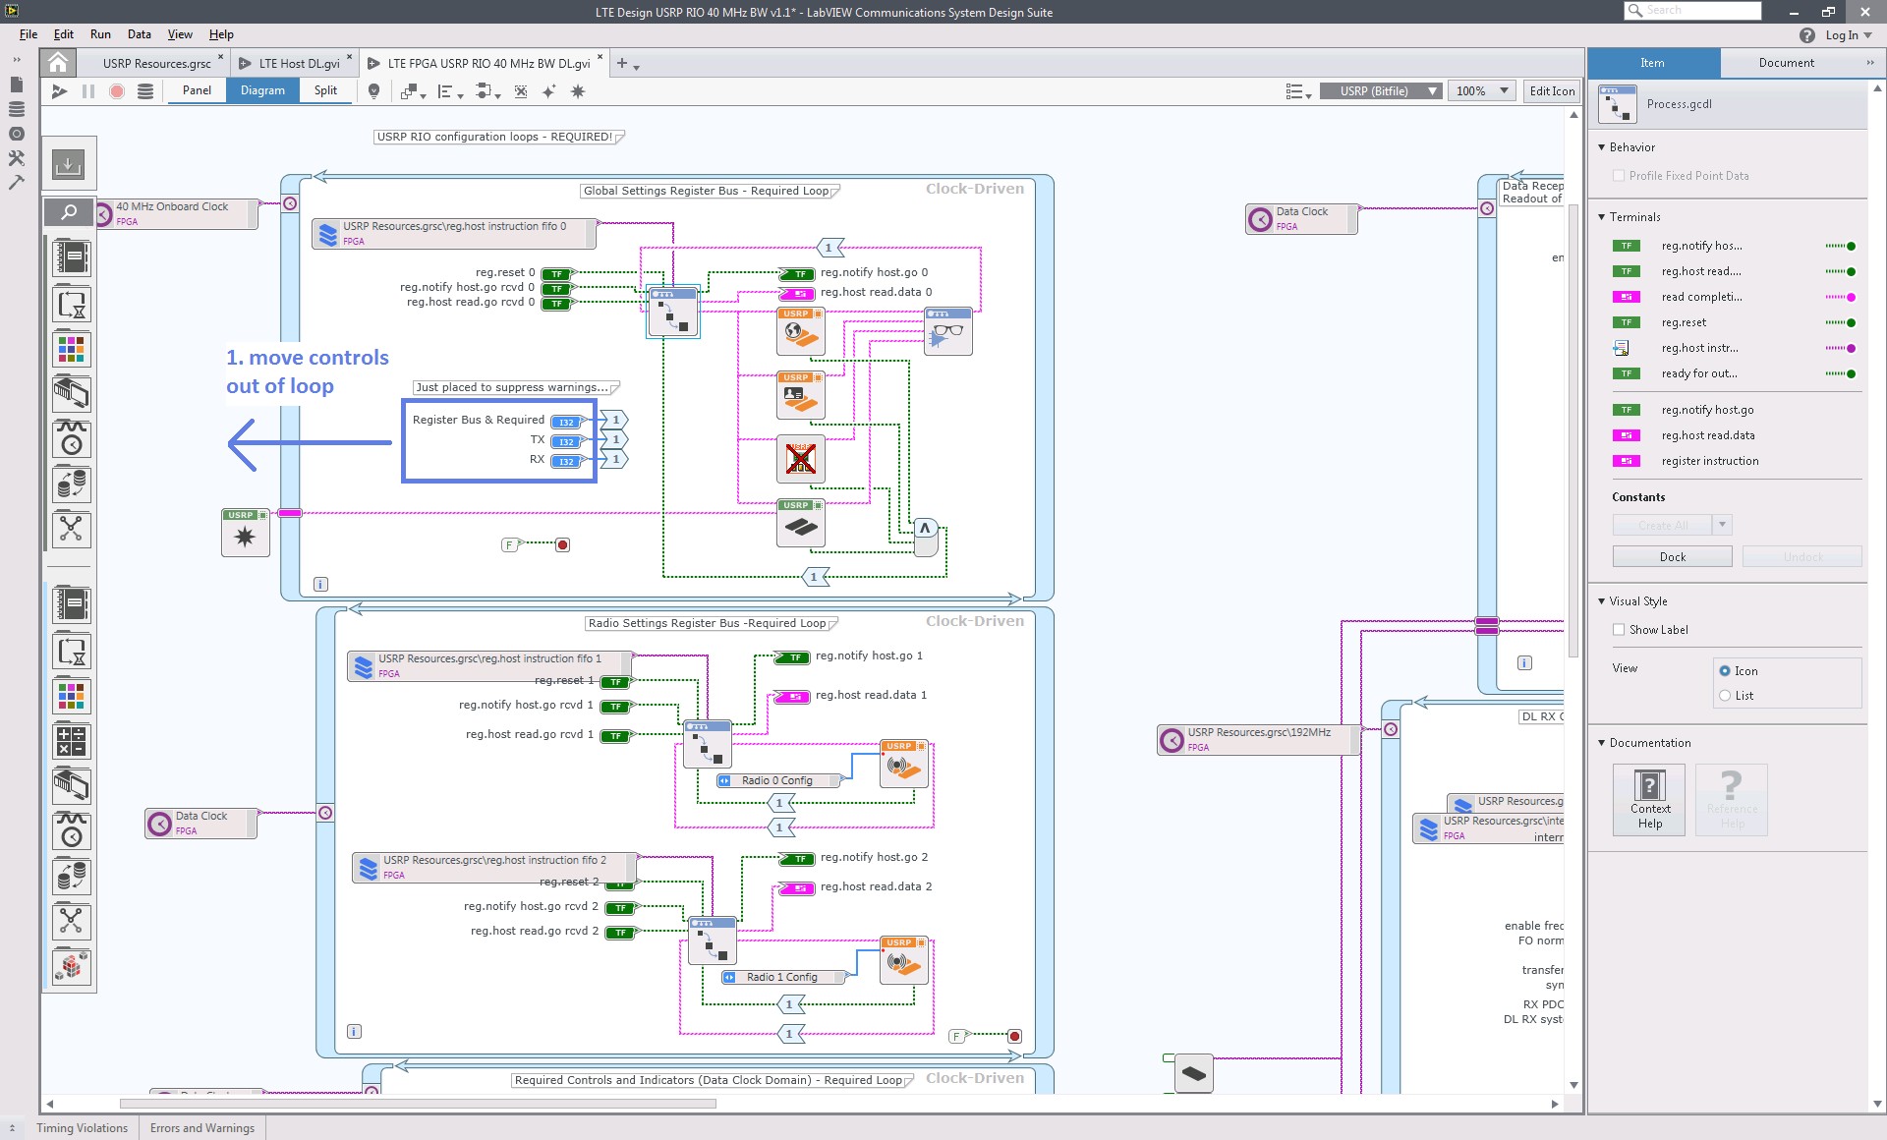The image size is (1887, 1140).
Task: Select the Icon view radio button
Action: 1725,671
